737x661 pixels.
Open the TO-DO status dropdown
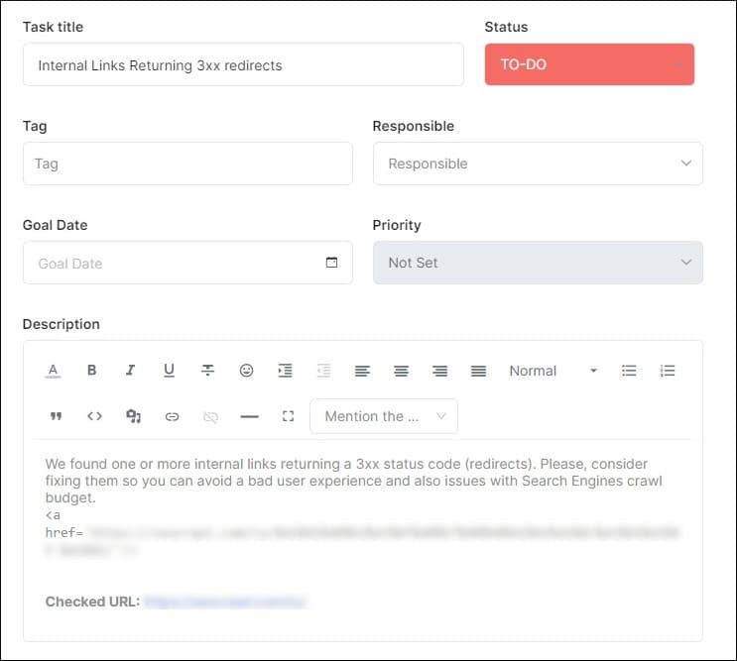(589, 64)
